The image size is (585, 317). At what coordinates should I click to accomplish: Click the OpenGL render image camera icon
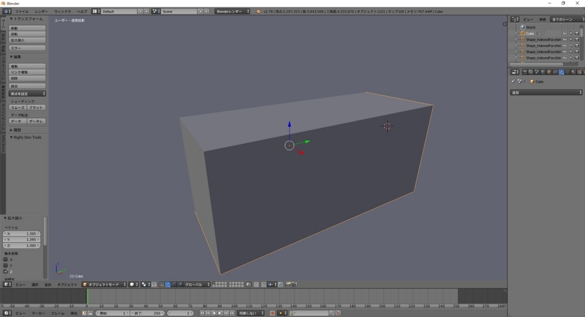coord(288,284)
